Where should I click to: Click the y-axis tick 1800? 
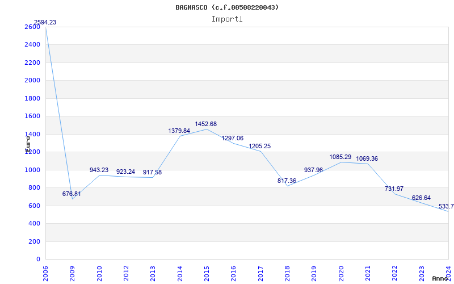coord(32,98)
